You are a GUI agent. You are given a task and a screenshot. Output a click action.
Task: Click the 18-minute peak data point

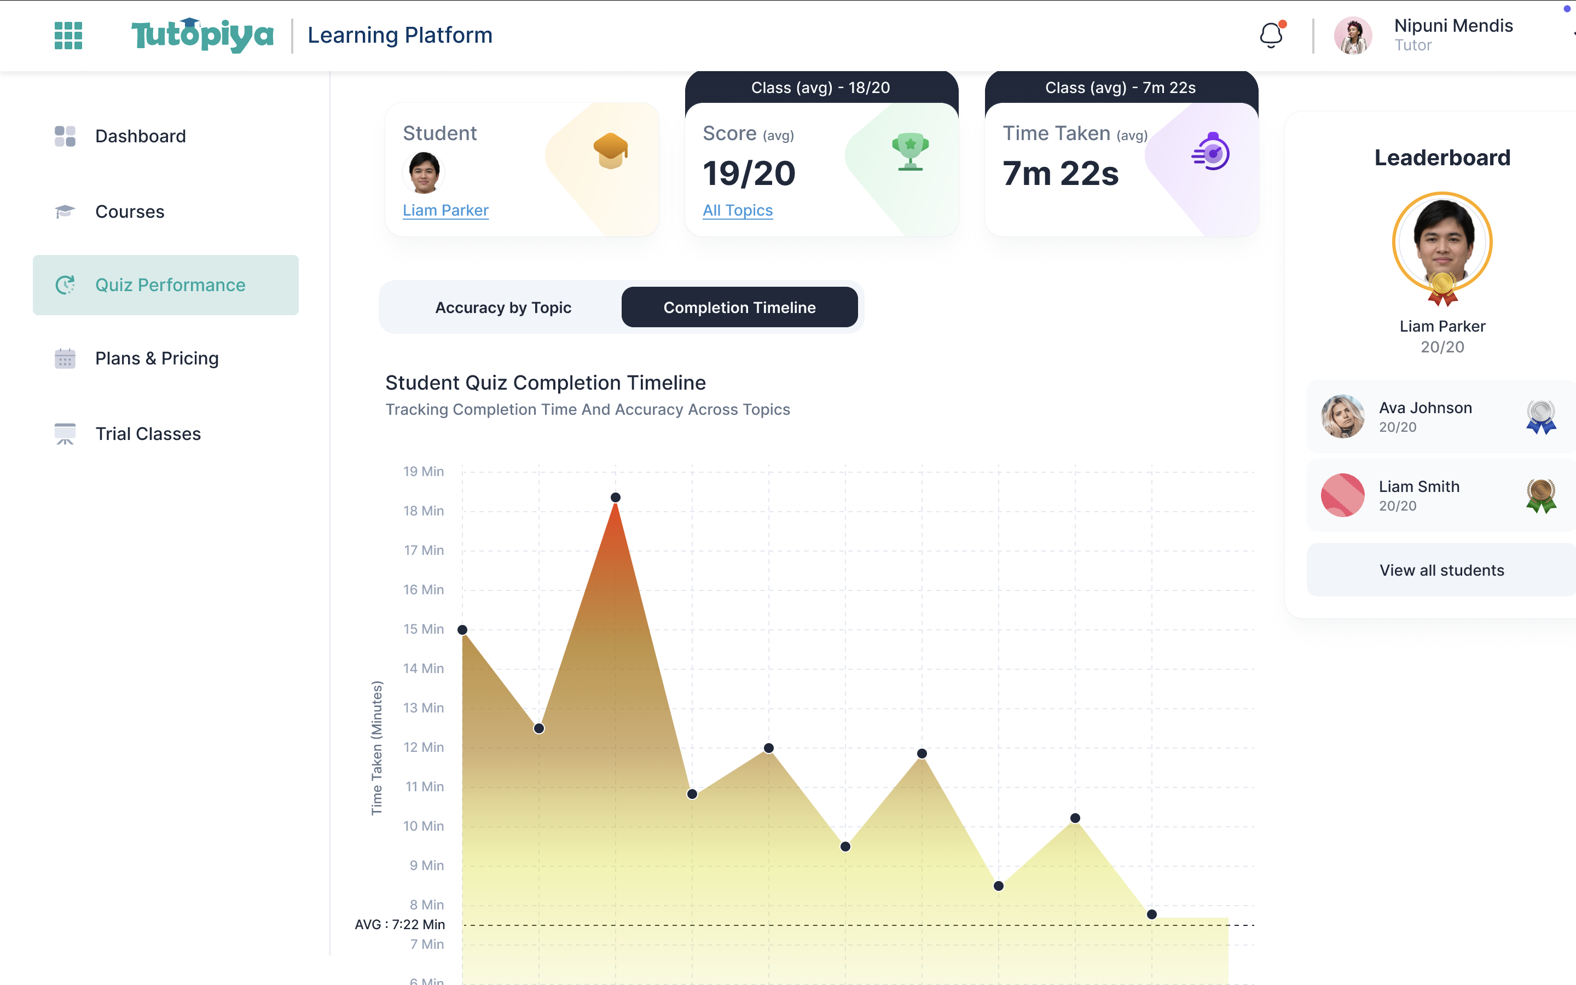616,498
